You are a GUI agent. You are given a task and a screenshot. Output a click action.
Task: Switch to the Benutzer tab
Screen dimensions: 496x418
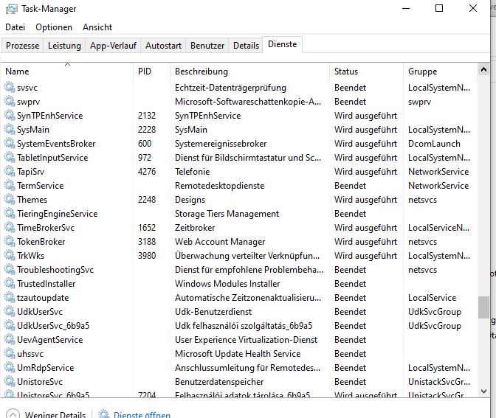coord(207,46)
